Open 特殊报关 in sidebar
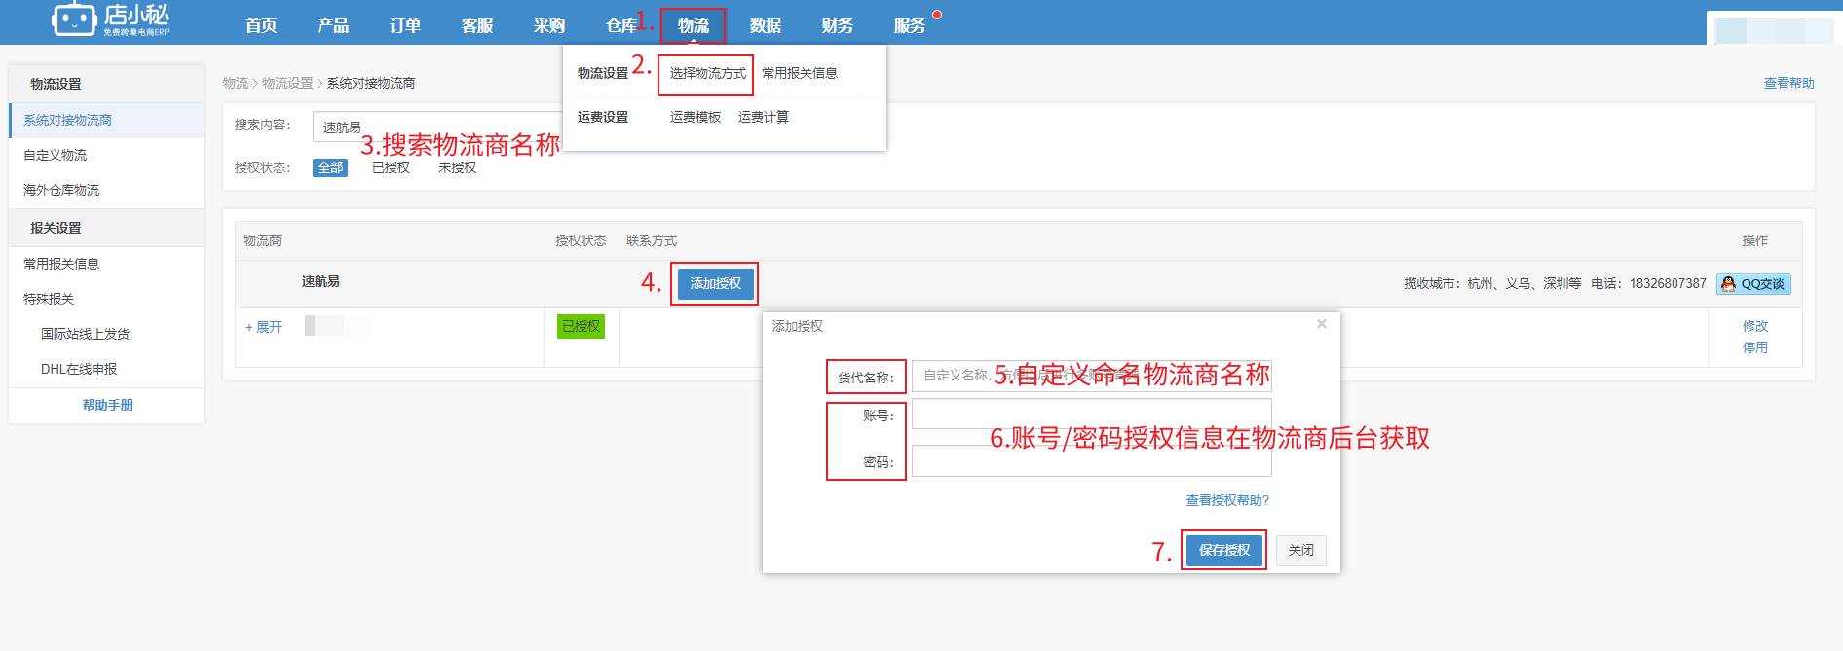This screenshot has height=651, width=1843. click(106, 300)
